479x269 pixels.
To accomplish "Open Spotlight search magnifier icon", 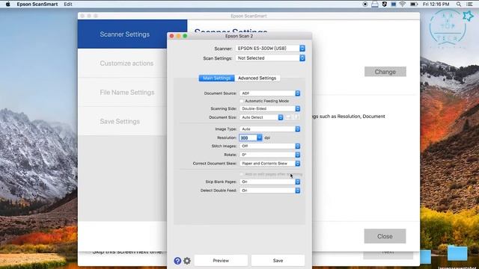I will 459,4.
